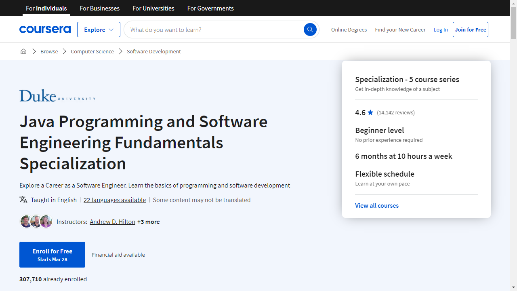Click Financial aid available text
The image size is (517, 291).
click(118, 255)
